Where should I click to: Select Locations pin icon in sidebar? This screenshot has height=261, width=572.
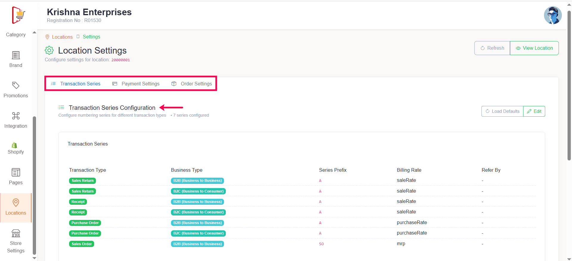tap(16, 203)
